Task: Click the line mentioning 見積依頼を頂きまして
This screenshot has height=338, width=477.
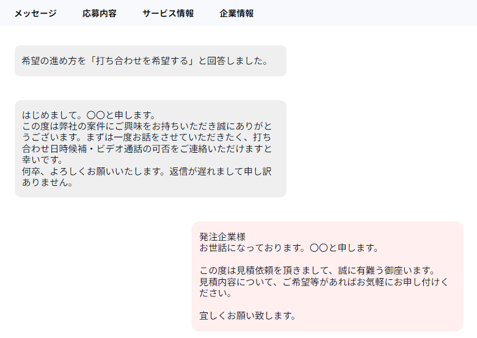Action: point(316,271)
